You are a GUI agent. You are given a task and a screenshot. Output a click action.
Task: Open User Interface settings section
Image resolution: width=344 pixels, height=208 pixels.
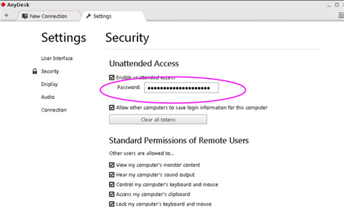57,58
